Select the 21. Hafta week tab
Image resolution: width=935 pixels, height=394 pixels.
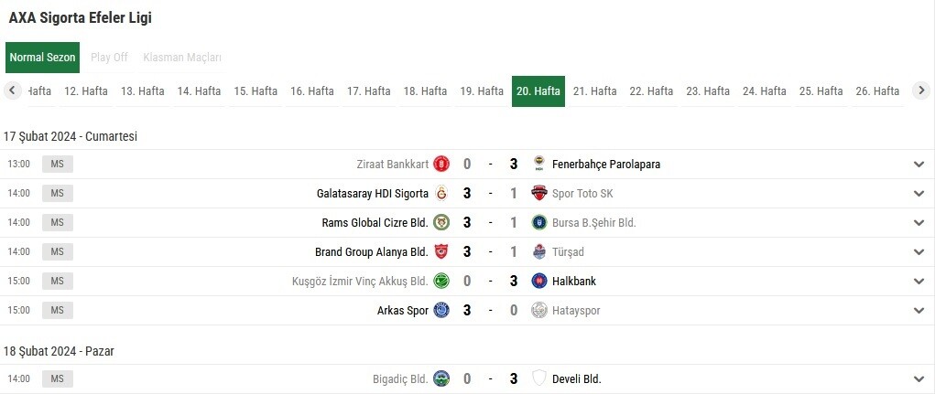[594, 91]
